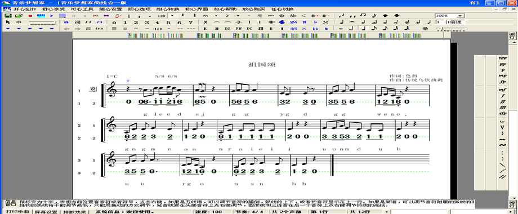Select jianpu numeral 5
The image size is (518, 214).
168,23
